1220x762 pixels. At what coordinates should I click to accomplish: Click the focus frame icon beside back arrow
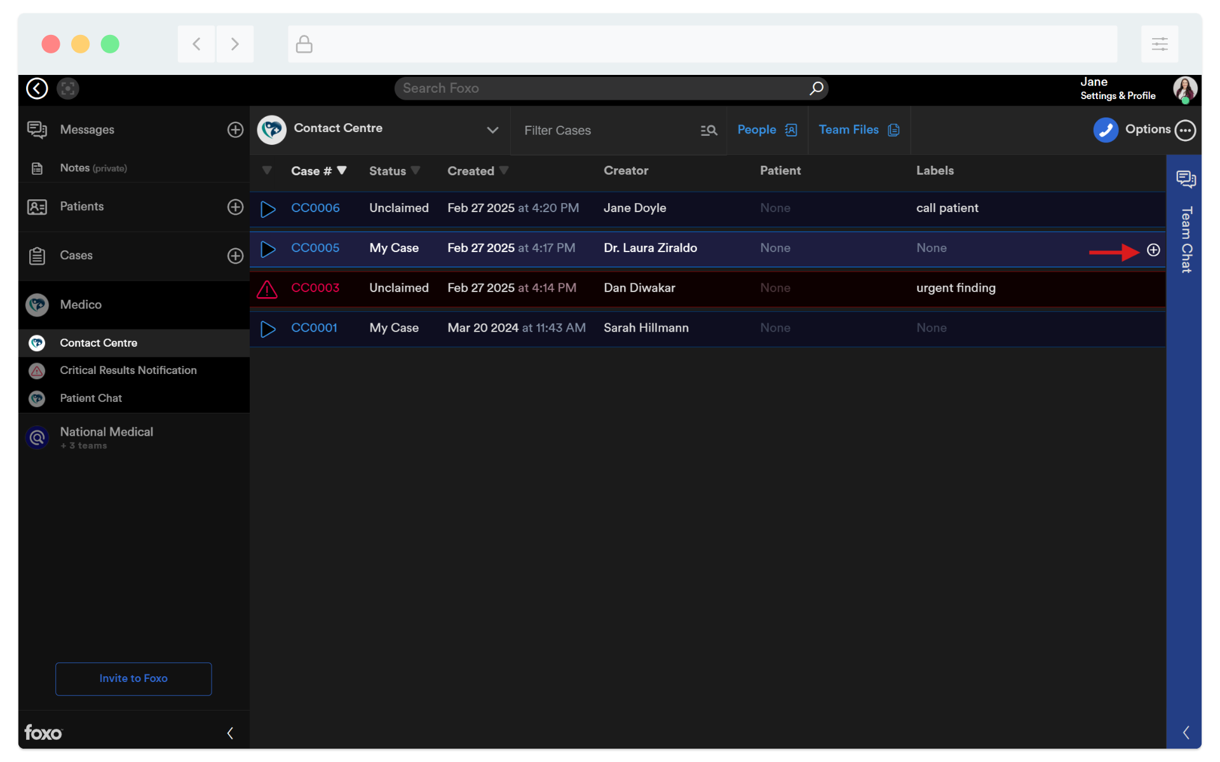pyautogui.click(x=68, y=88)
